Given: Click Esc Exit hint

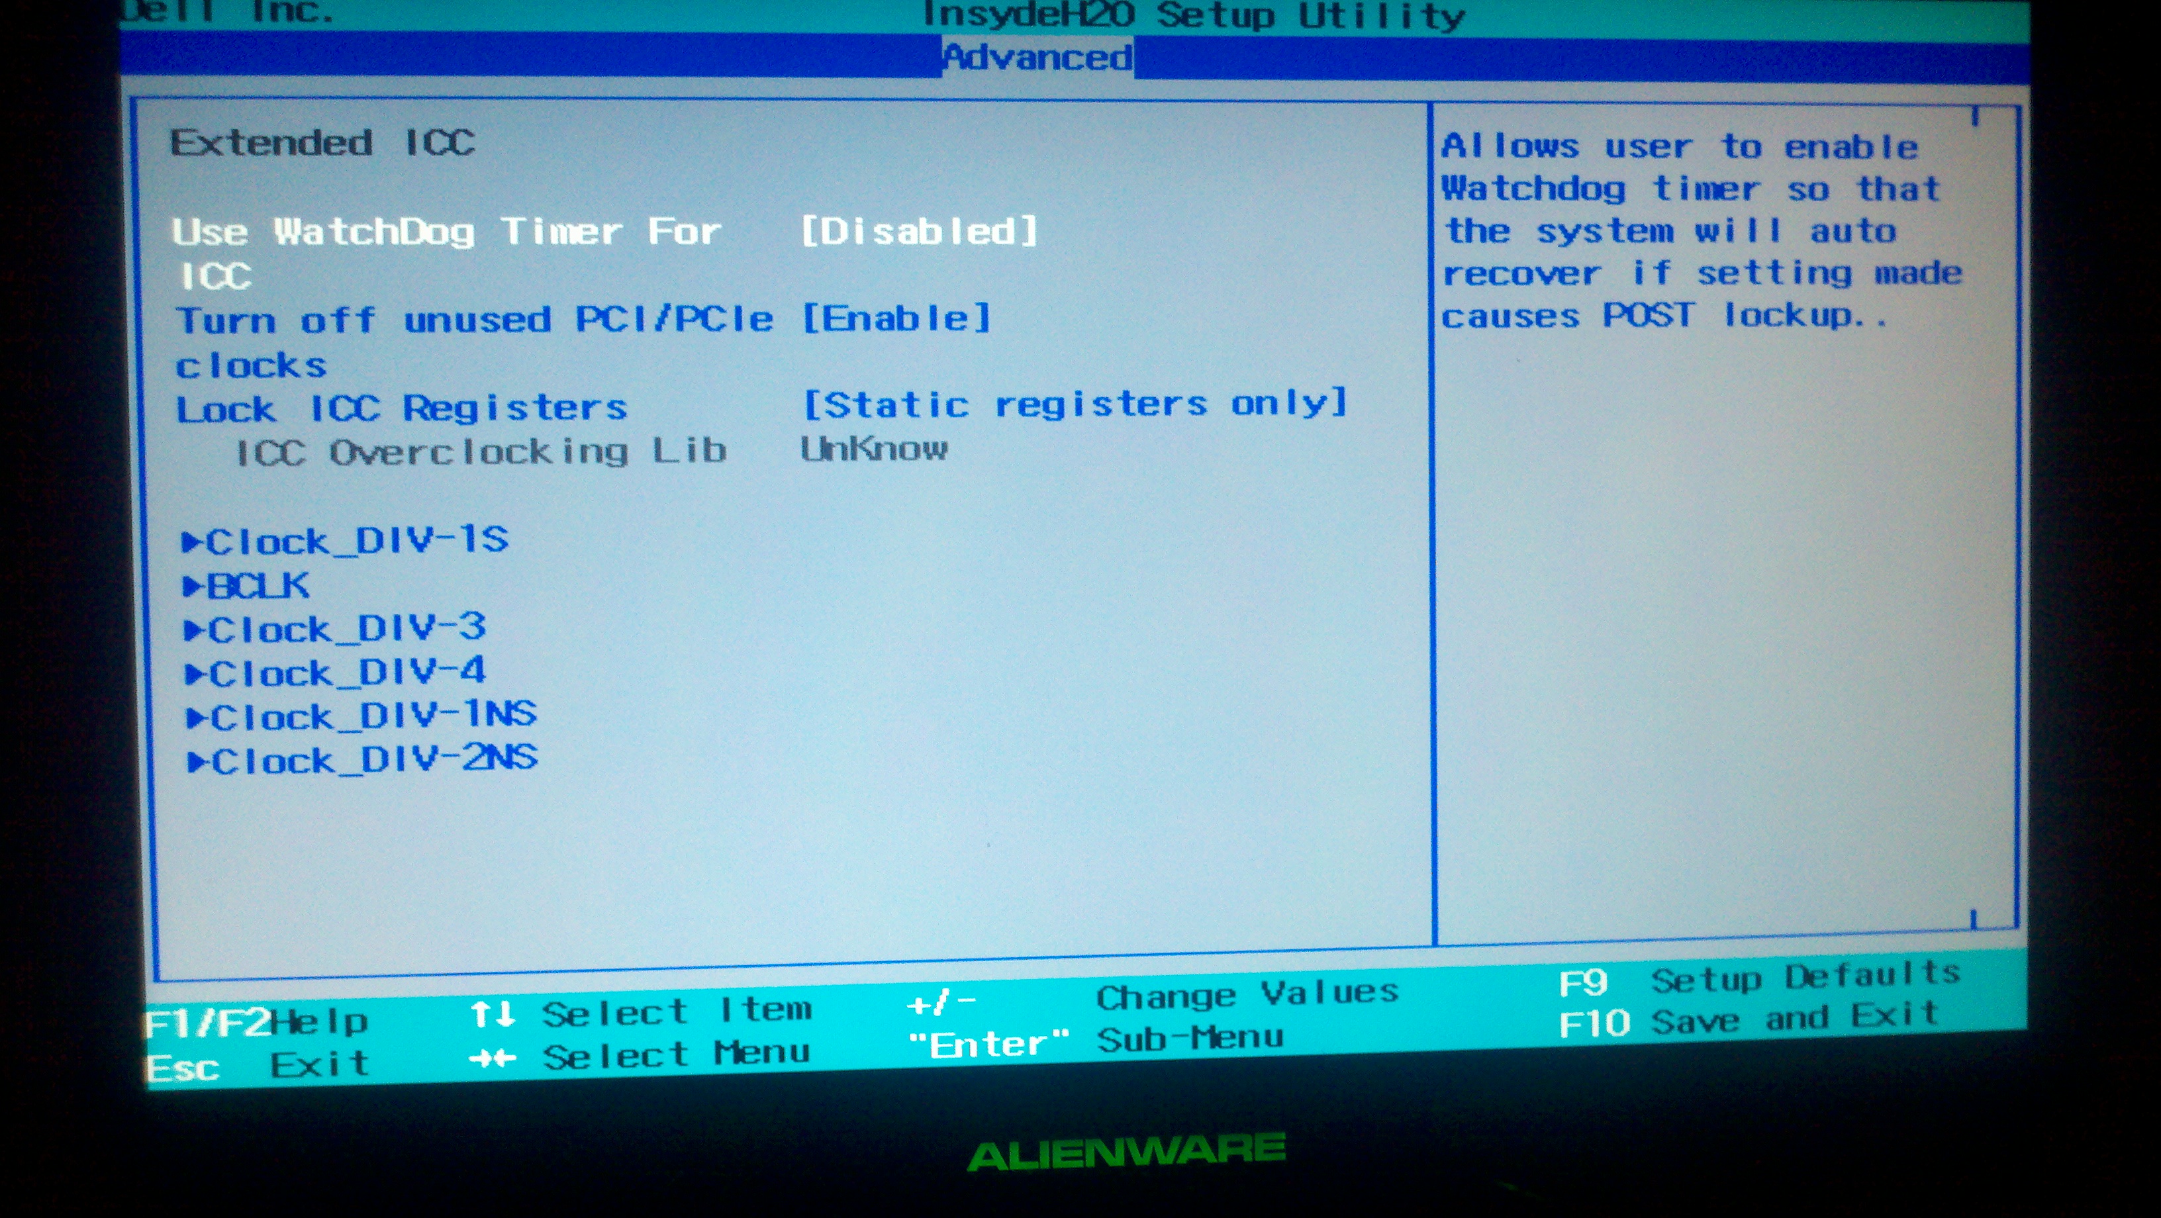Looking at the screenshot, I should (258, 1065).
